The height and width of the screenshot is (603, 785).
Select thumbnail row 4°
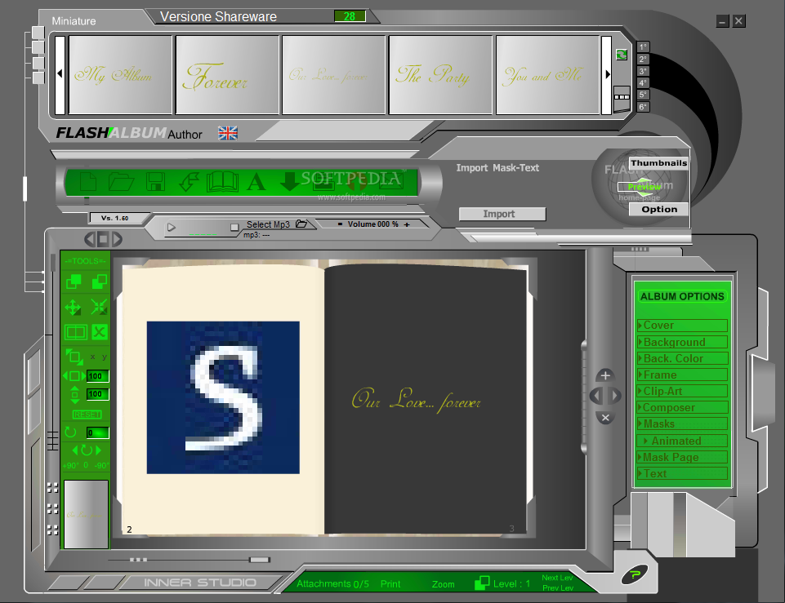click(643, 83)
